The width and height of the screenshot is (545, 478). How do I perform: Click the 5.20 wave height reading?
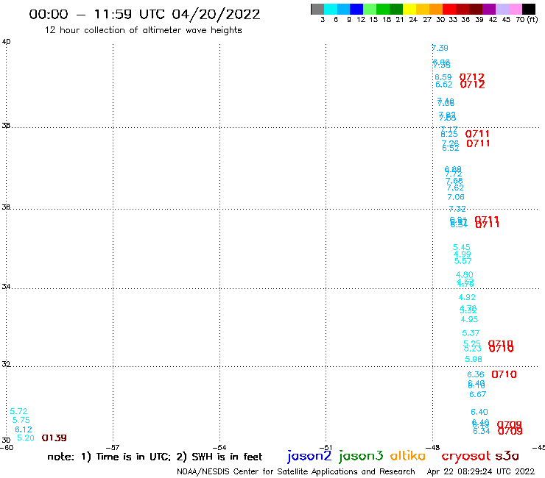(x=26, y=438)
